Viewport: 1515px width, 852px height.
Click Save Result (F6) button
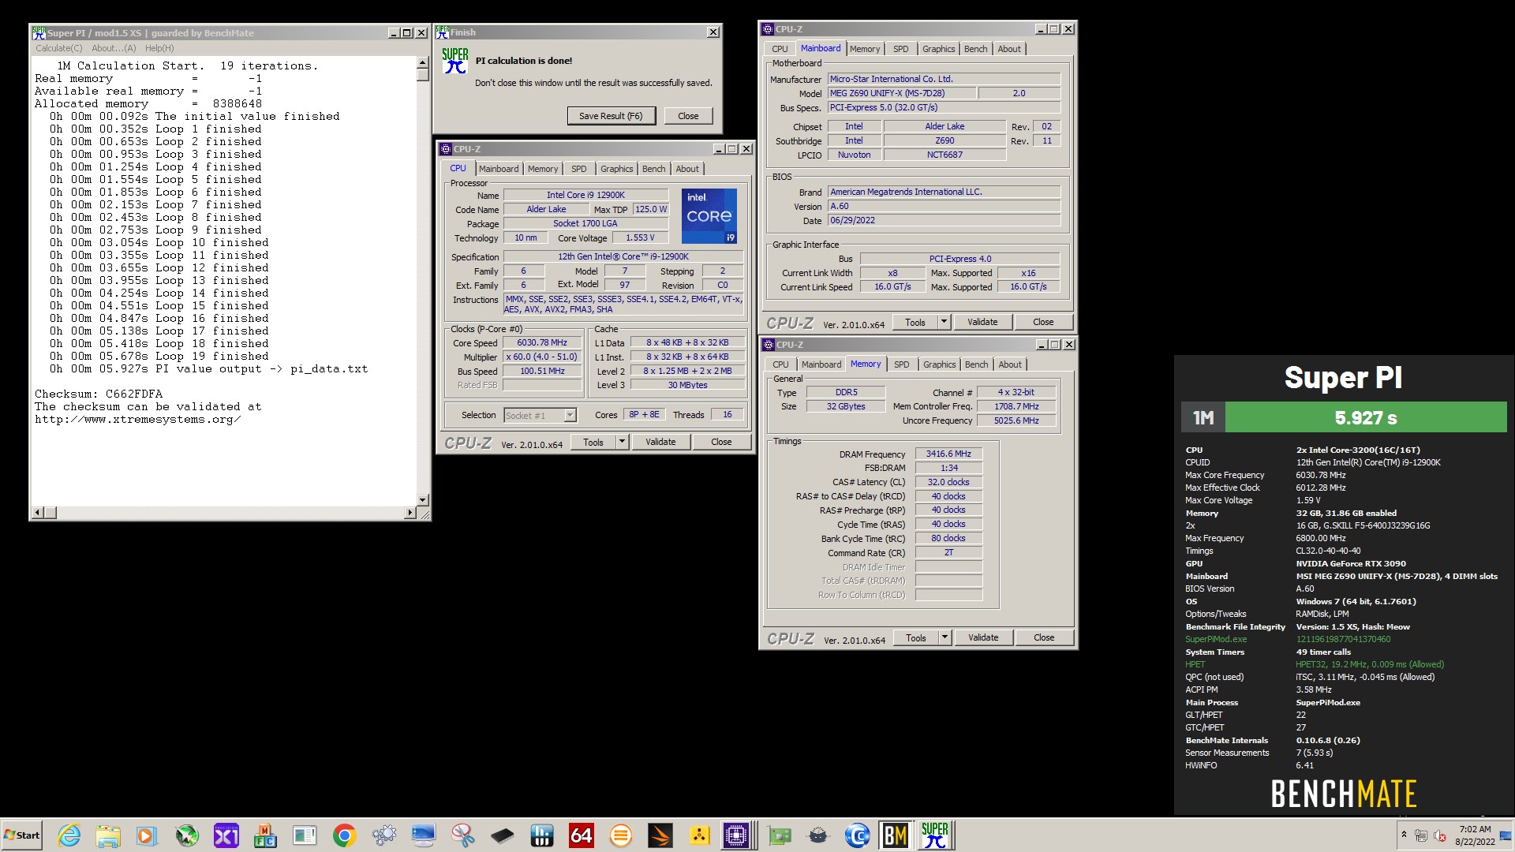click(x=611, y=116)
